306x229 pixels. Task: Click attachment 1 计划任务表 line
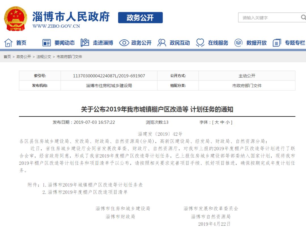(93, 185)
